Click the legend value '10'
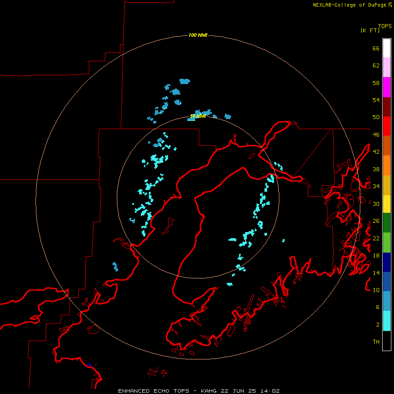The image size is (394, 394). pyautogui.click(x=376, y=290)
